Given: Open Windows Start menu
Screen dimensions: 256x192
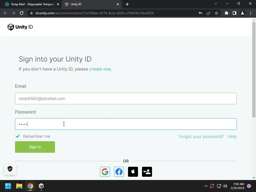Looking at the screenshot, I should (x=8, y=186).
